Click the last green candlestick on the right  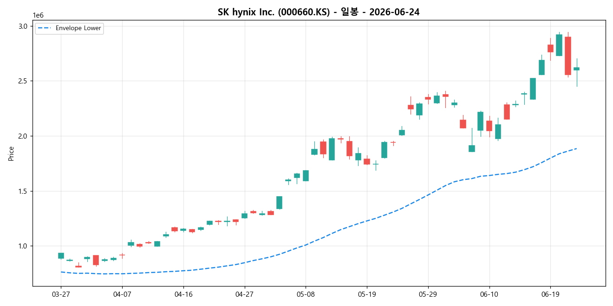(576, 69)
